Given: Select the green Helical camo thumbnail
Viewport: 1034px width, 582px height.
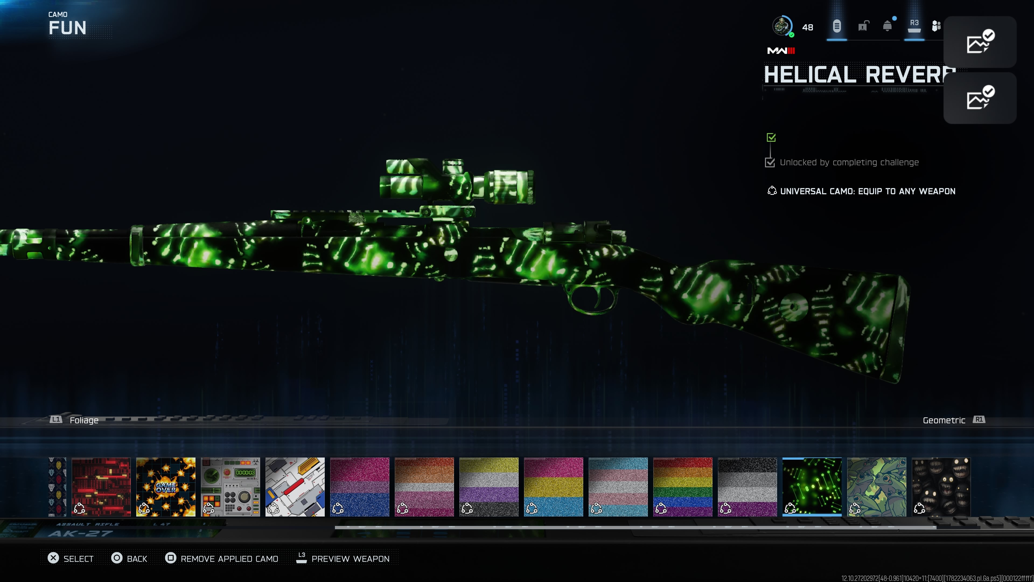Looking at the screenshot, I should (812, 487).
